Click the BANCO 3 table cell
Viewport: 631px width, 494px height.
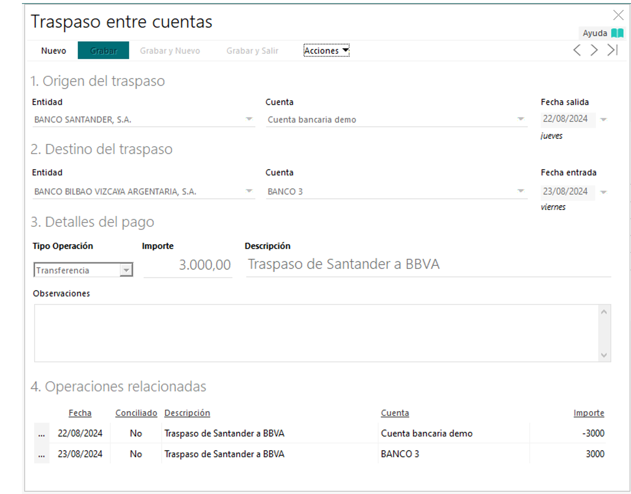pyautogui.click(x=454, y=454)
